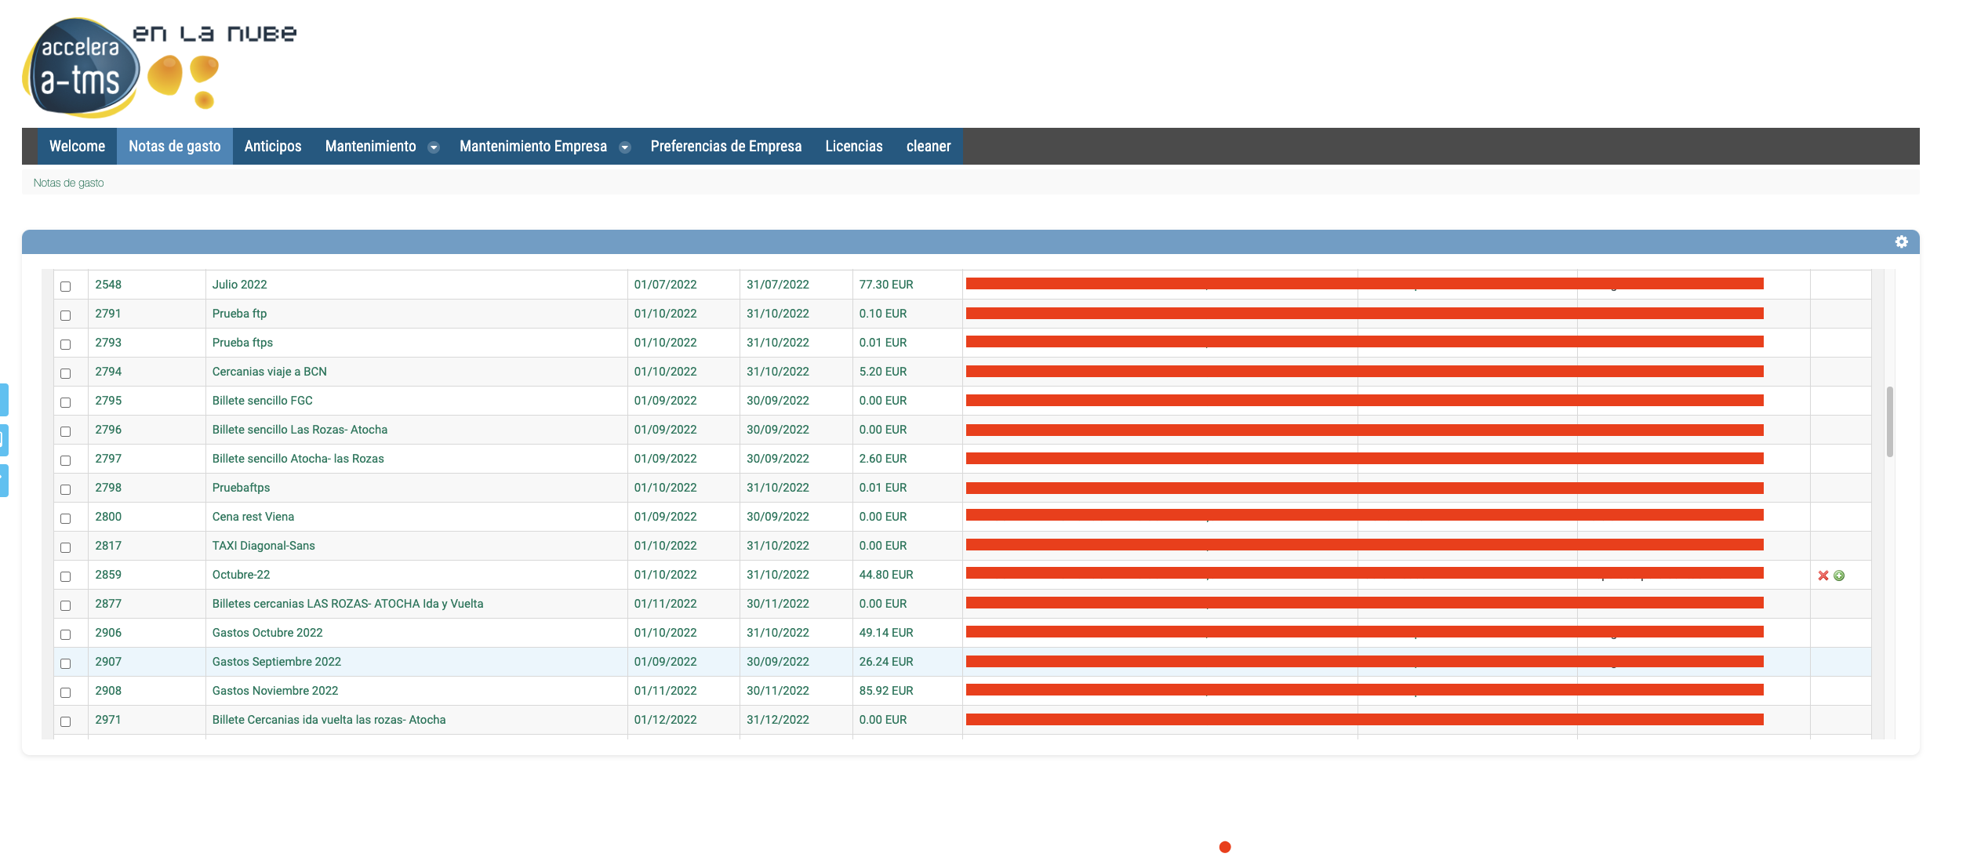This screenshot has height=868, width=1970.
Task: Select the checkbox for row 2877
Action: point(66,605)
